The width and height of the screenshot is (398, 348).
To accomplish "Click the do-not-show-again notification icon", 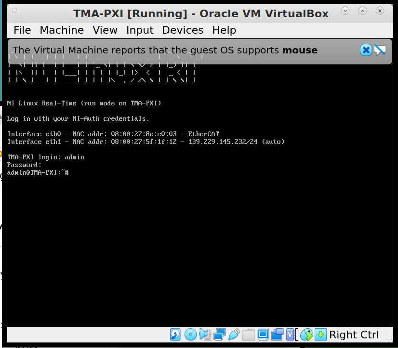I will 380,50.
